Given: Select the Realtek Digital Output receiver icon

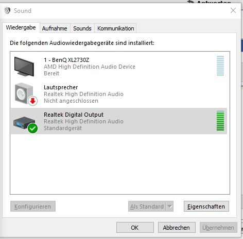Looking at the screenshot, I should (x=24, y=122).
